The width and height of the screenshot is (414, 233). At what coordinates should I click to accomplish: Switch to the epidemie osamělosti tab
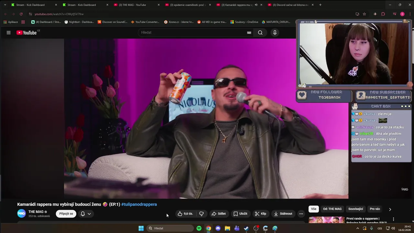tap(188, 5)
